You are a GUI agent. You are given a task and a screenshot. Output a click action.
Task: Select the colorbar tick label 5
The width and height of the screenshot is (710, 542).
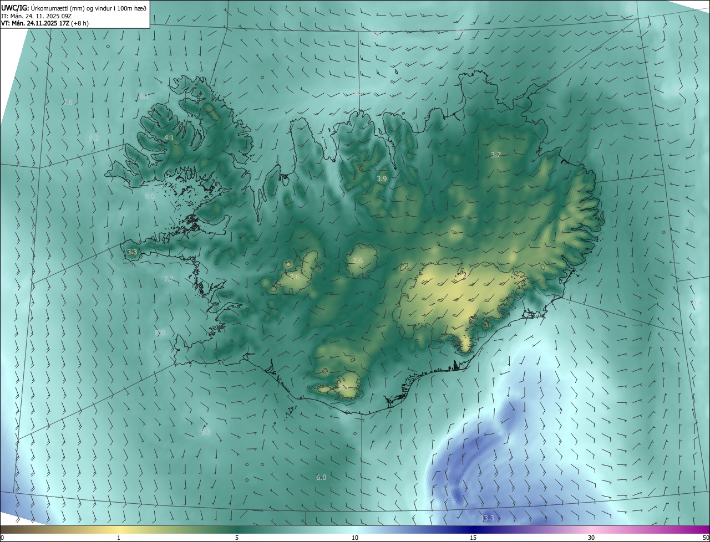[237, 538]
